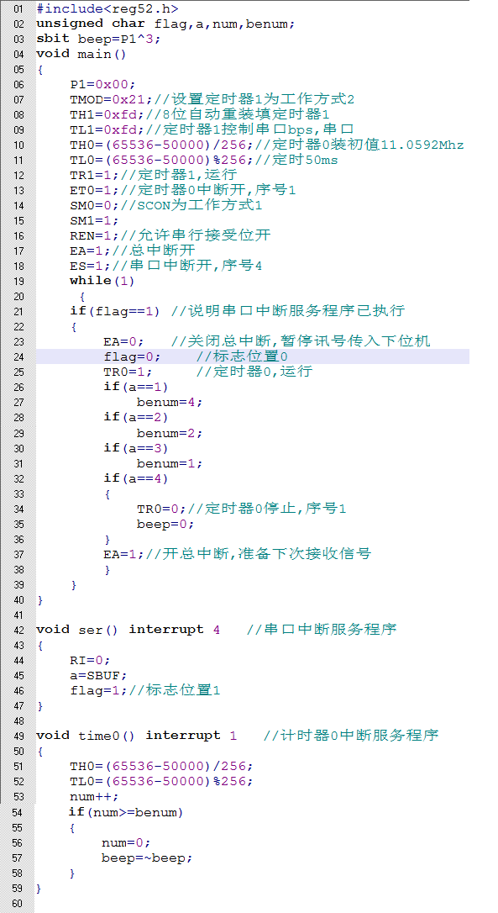Click highlighted 'flag=0;' line 24
Image resolution: width=498 pixels, height=913 pixels.
[x=253, y=356]
